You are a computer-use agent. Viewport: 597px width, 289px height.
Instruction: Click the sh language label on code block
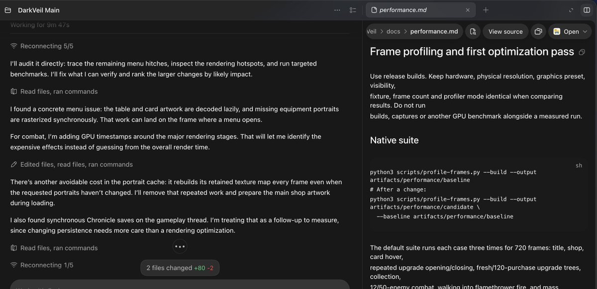pyautogui.click(x=579, y=166)
